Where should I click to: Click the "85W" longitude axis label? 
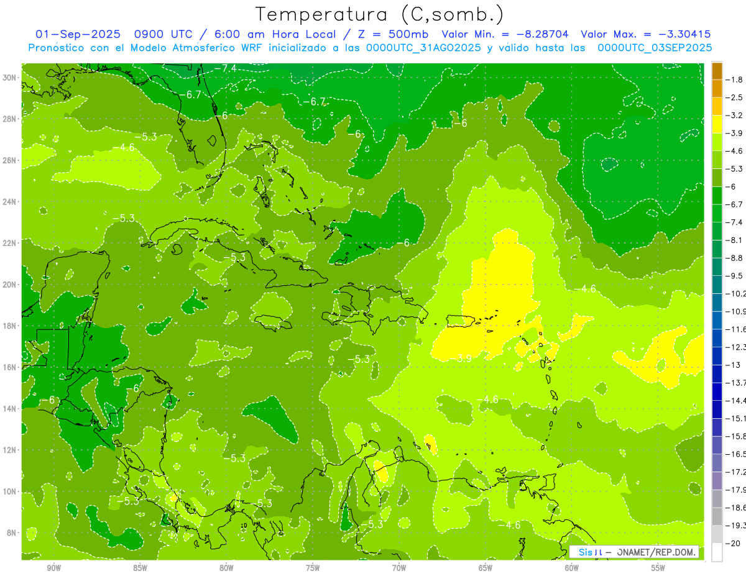(140, 568)
